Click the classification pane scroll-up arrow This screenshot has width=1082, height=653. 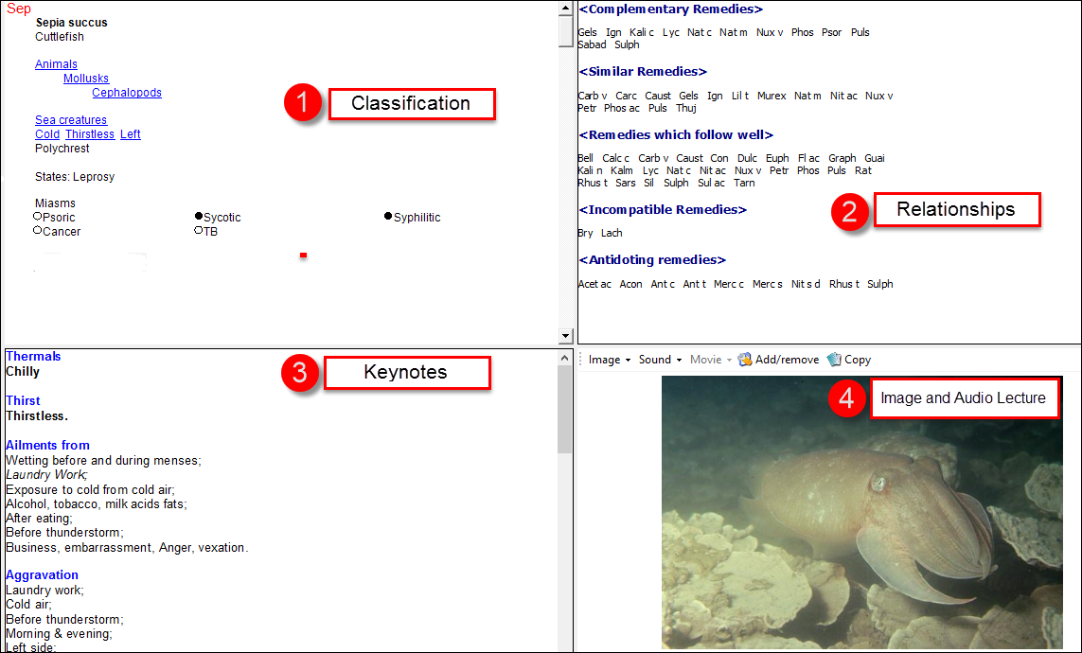(x=566, y=9)
